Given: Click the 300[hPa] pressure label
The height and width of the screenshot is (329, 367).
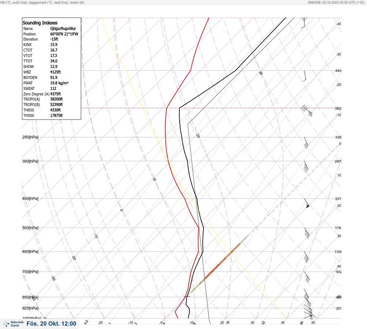Looking at the screenshot, I should (x=30, y=161).
